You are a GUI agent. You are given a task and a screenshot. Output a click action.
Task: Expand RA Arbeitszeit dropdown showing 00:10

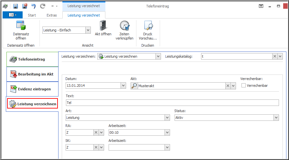167,132
